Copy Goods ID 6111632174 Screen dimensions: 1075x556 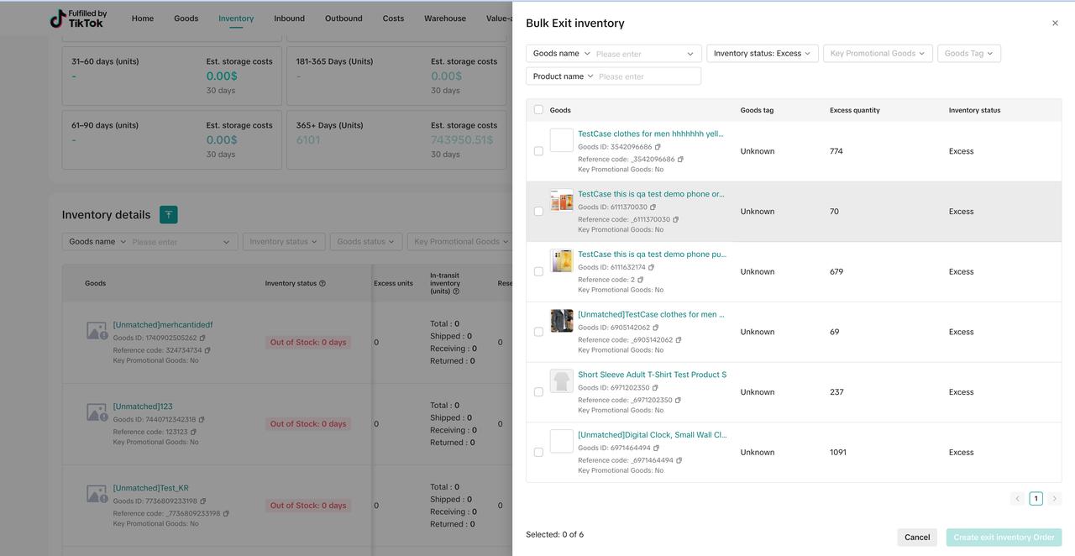pos(651,268)
